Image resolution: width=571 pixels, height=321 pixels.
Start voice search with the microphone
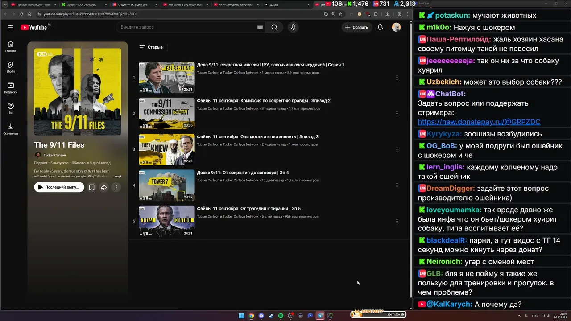coord(293,27)
